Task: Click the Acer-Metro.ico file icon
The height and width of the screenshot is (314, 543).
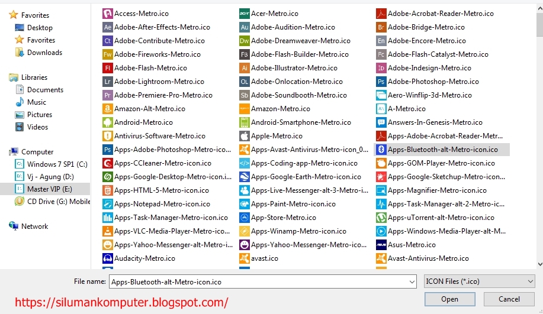Action: point(244,14)
